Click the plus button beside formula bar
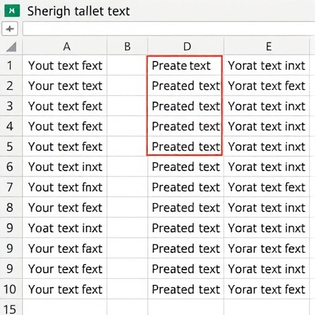 [x=10, y=29]
